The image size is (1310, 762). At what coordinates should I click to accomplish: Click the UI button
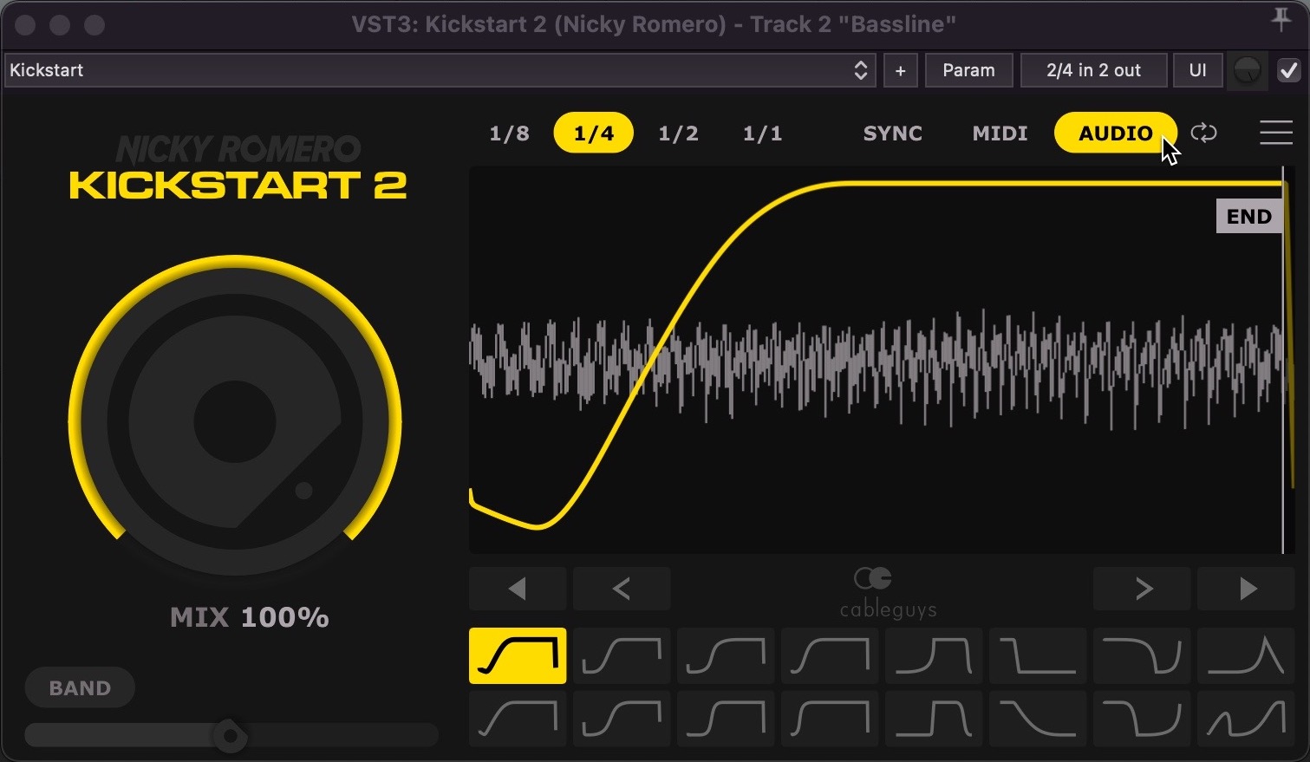pyautogui.click(x=1197, y=70)
